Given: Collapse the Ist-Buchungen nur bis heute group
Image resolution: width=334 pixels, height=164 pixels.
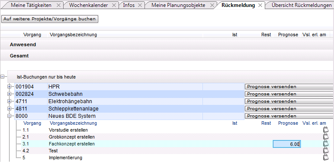Looking at the screenshot, I should pyautogui.click(x=3, y=77).
